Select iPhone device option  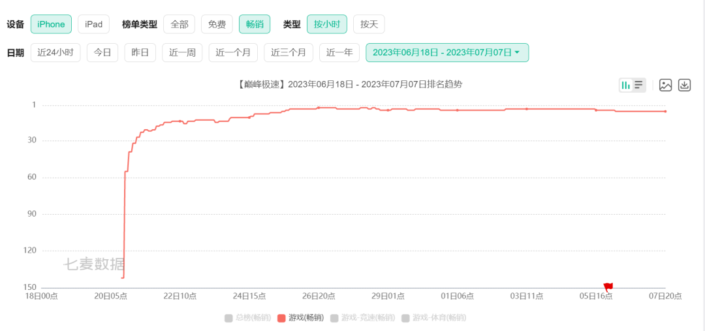(51, 24)
